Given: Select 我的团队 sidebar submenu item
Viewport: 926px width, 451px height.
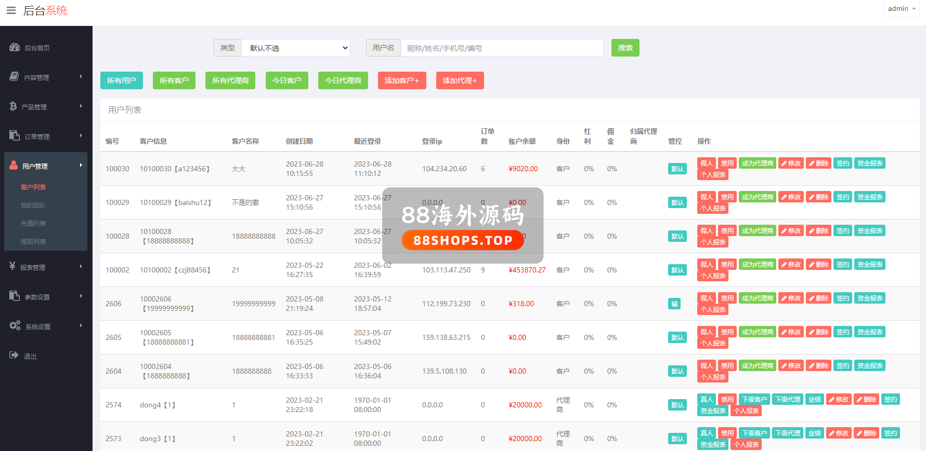Looking at the screenshot, I should [33, 205].
